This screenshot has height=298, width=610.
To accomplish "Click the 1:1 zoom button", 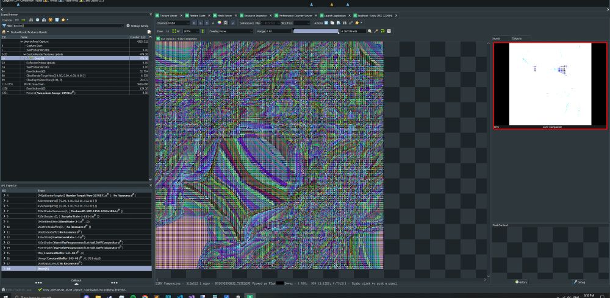I will click(167, 31).
